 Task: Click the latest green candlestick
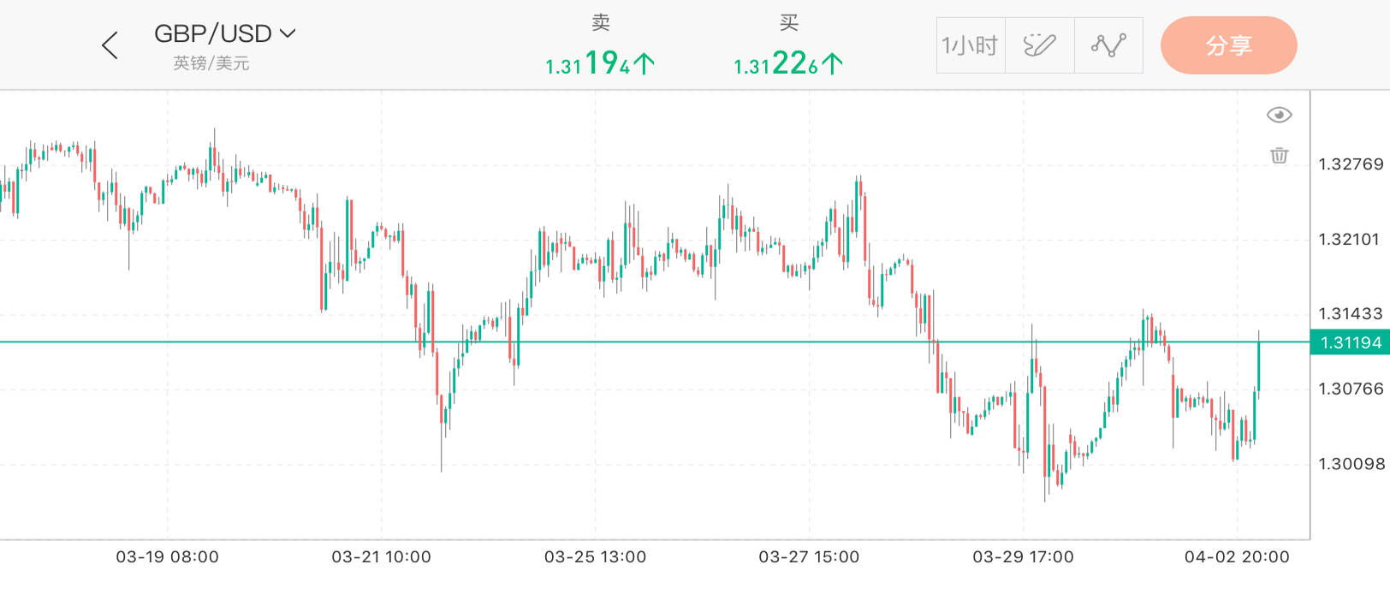[1258, 366]
